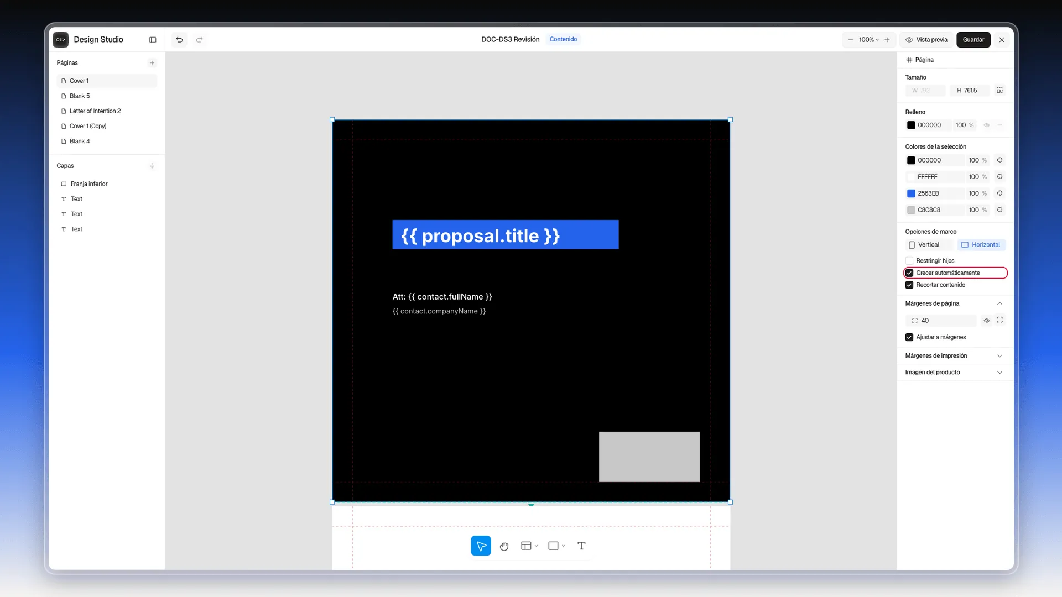Click the Capas sort icon
The image size is (1062, 597).
pyautogui.click(x=152, y=166)
